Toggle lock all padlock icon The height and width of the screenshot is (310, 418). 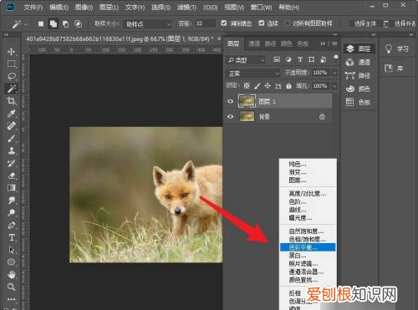pyautogui.click(x=289, y=86)
